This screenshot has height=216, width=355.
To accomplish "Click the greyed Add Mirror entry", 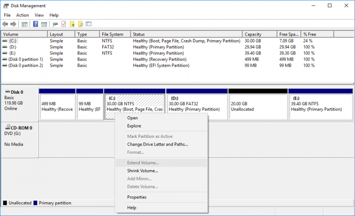I will pos(161,179).
